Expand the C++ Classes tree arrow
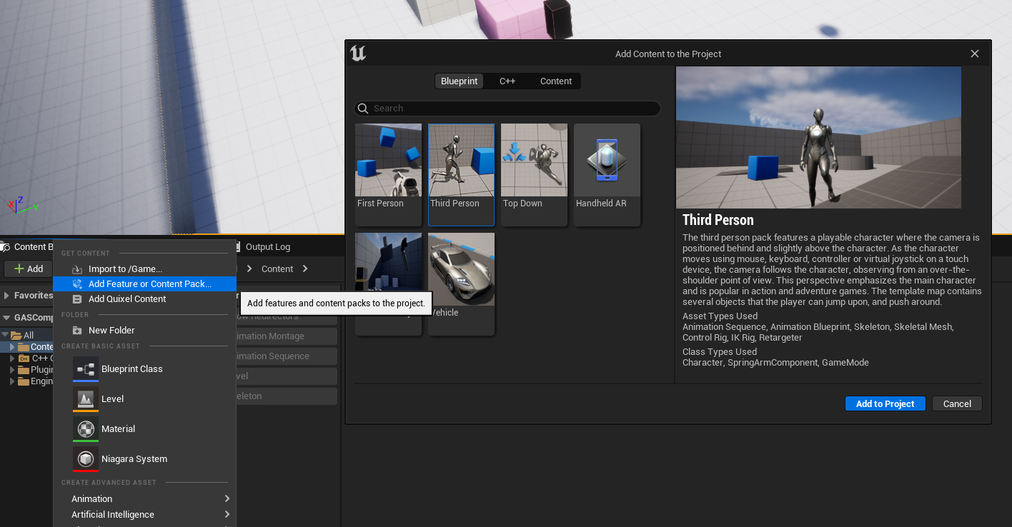This screenshot has width=1012, height=527. tap(12, 358)
